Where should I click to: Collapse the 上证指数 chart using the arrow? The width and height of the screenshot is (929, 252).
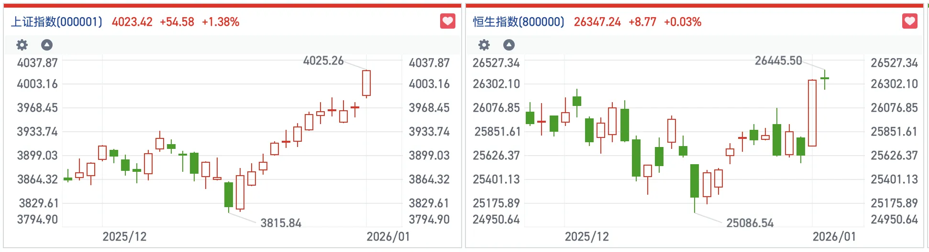coord(47,45)
